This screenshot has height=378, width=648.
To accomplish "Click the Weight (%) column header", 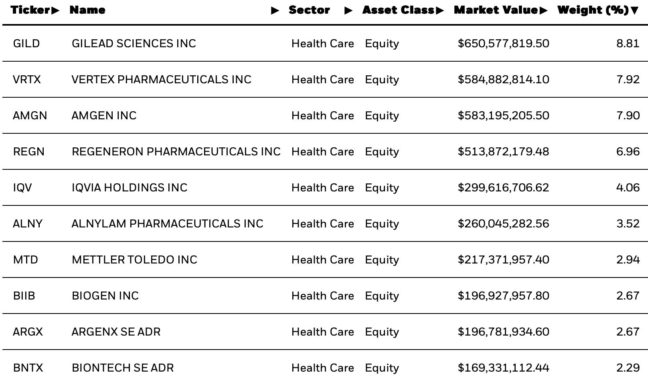I will 593,10.
